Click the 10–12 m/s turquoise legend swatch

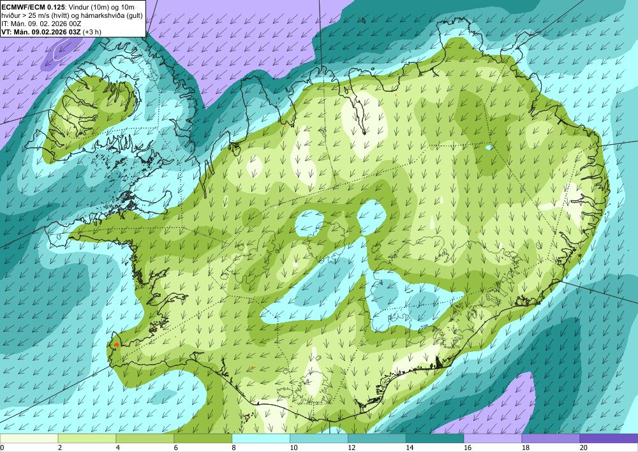pos(318,439)
